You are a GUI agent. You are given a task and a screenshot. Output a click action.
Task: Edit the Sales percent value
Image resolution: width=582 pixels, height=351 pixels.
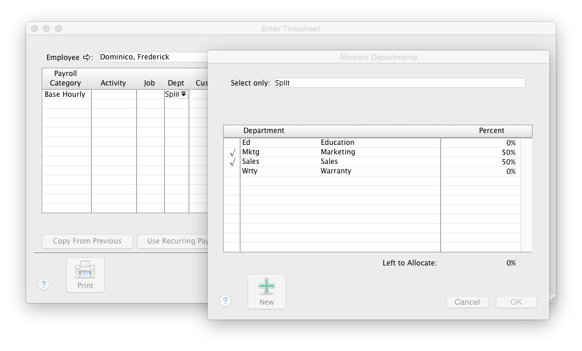(479, 162)
